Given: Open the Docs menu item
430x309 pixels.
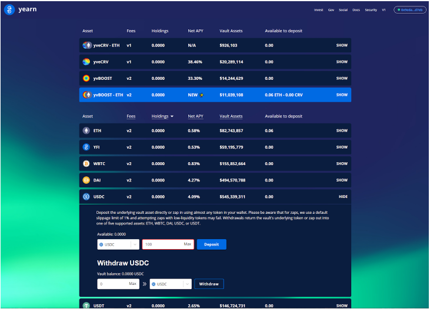Looking at the screenshot, I should tap(356, 10).
